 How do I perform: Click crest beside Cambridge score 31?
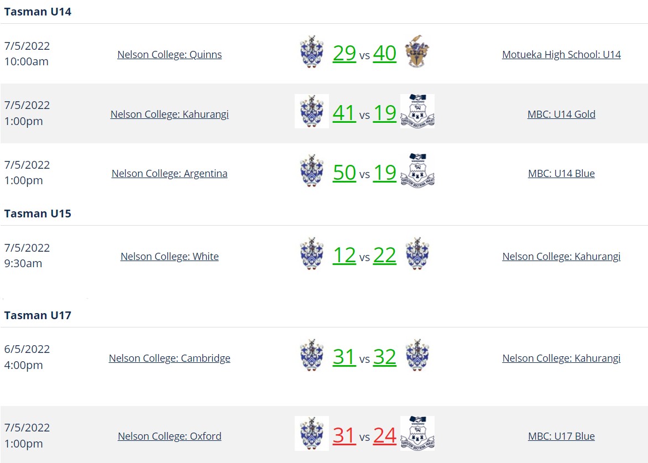[x=312, y=356]
